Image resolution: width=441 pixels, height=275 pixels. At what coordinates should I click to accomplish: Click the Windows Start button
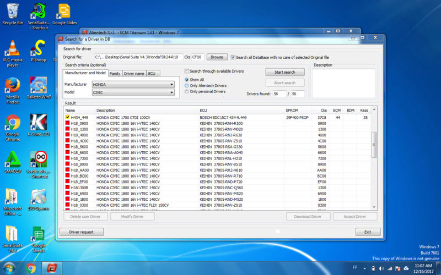click(9, 268)
